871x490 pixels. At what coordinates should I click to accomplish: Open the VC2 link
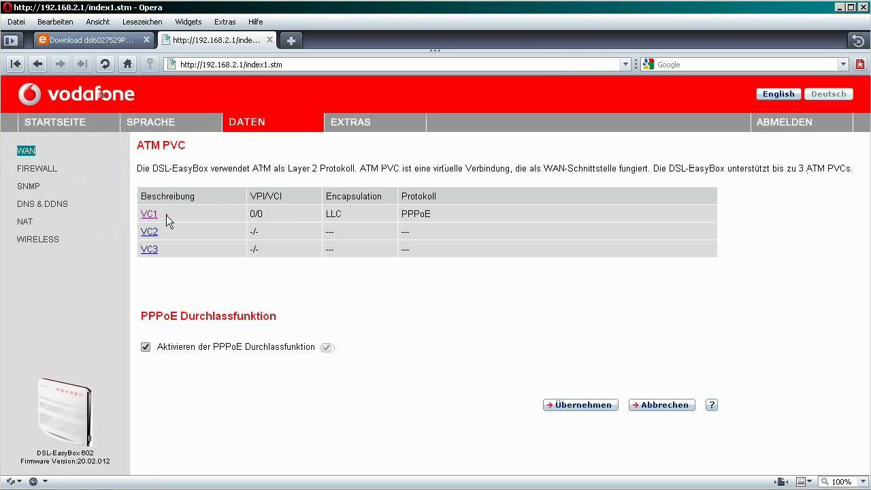pyautogui.click(x=149, y=231)
